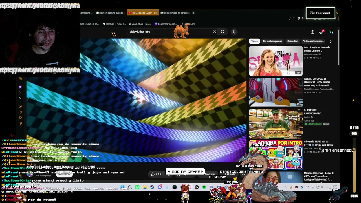The width and height of the screenshot is (361, 203).
Task: Open the Descargar Videos bookmark
Action: (x=165, y=24)
